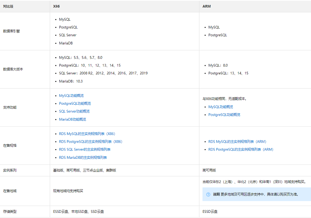Click the "MySQL：5.5、5.6、5.7、8.0" version line
The image size is (311, 218).
tap(81, 58)
